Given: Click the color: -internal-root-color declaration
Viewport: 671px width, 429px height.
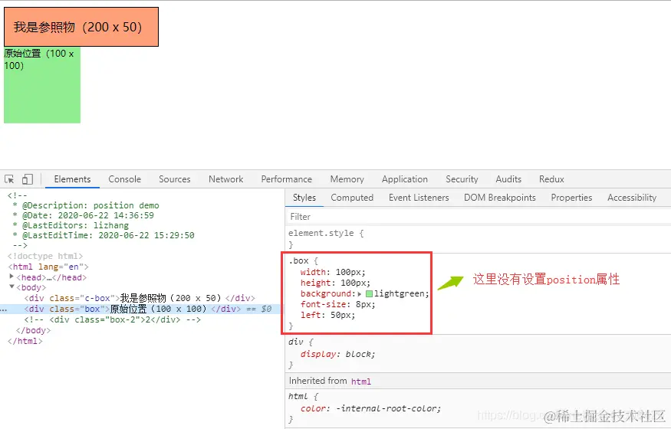Looking at the screenshot, I should [x=370, y=408].
